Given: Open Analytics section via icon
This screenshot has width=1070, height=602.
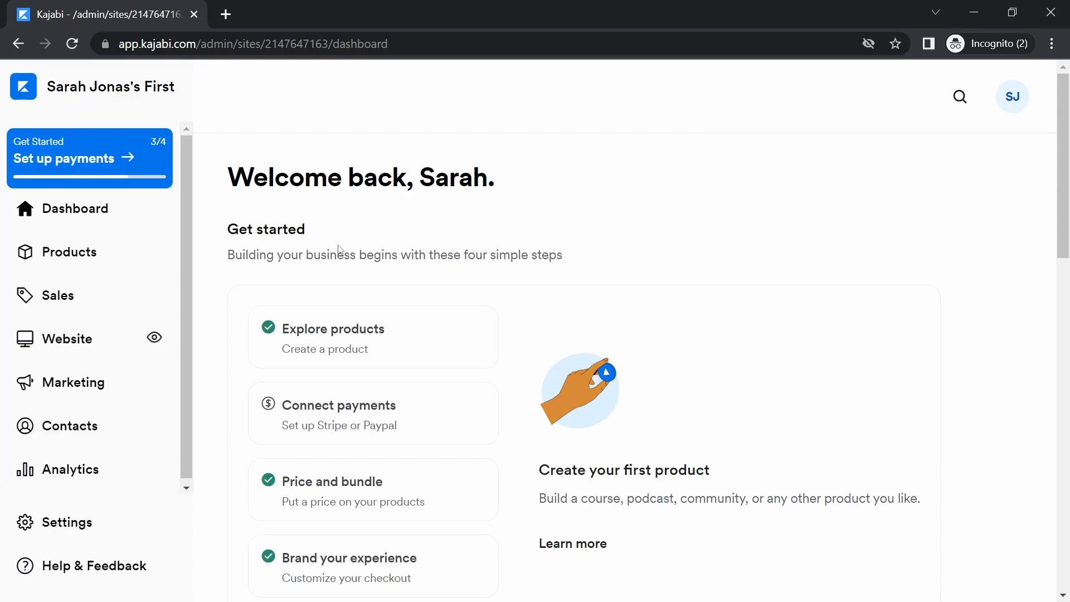Looking at the screenshot, I should click(25, 469).
